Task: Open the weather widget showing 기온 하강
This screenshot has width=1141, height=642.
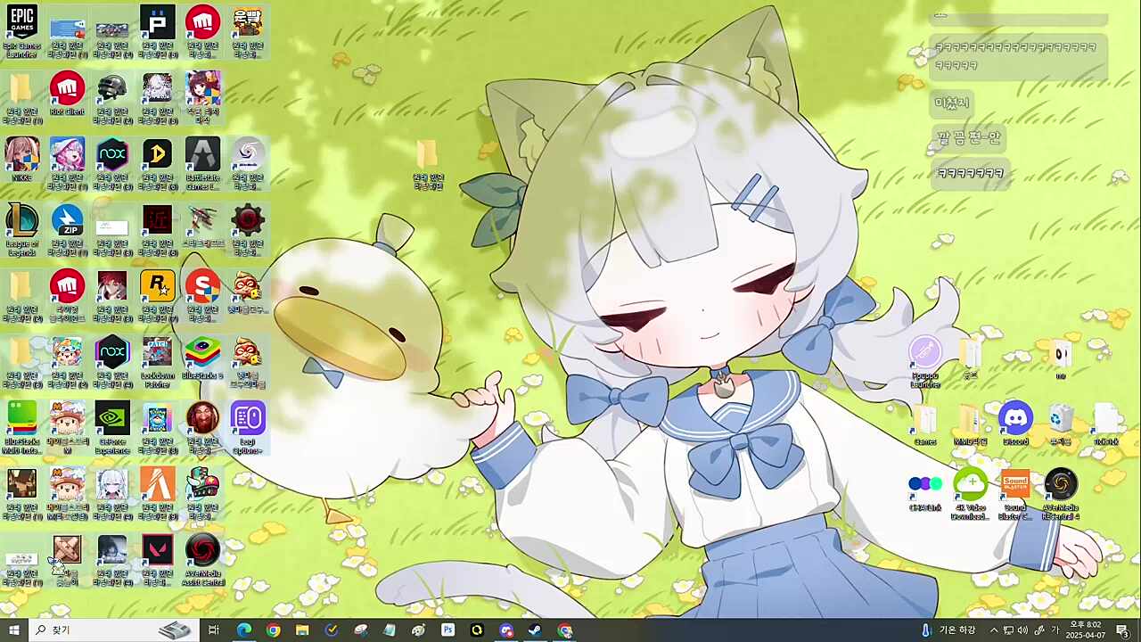Action: point(948,630)
